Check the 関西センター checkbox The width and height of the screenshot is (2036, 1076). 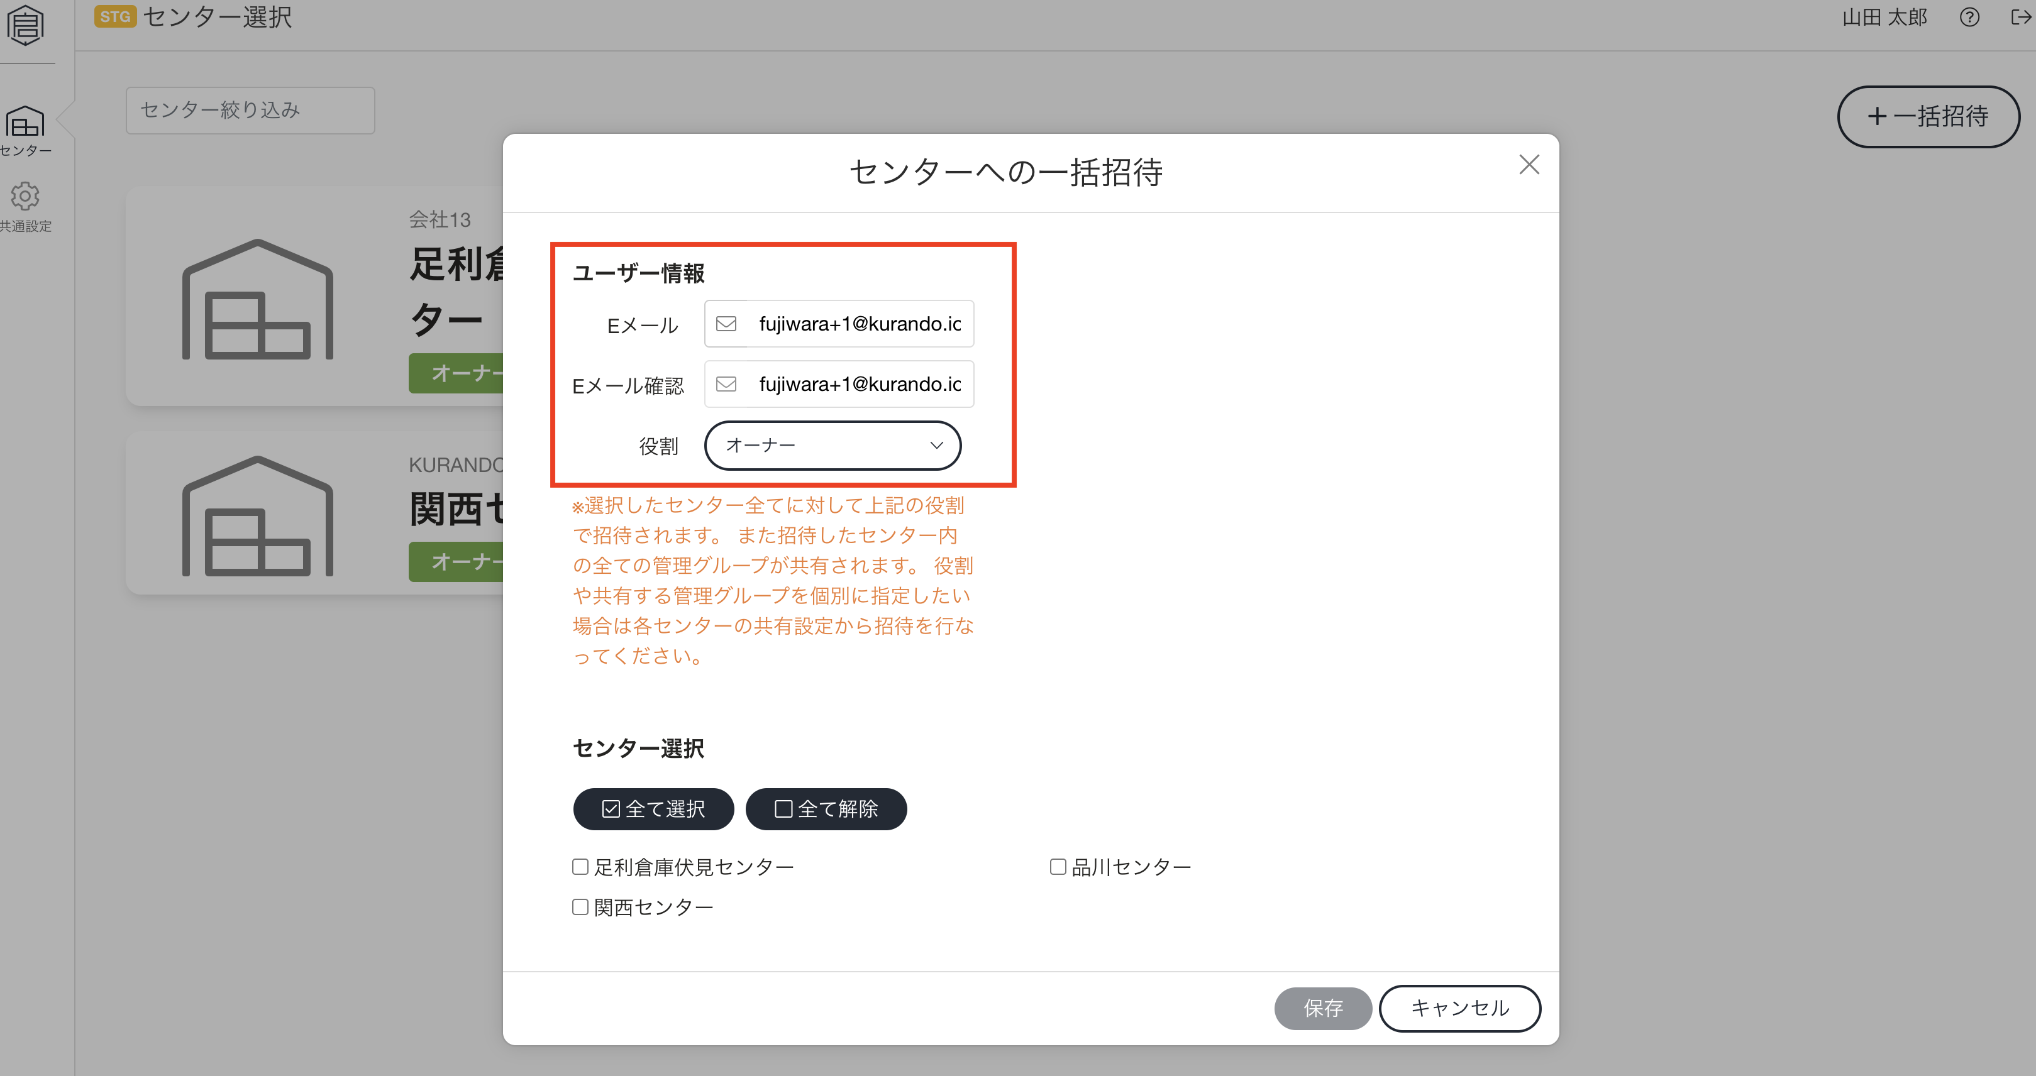tap(580, 907)
